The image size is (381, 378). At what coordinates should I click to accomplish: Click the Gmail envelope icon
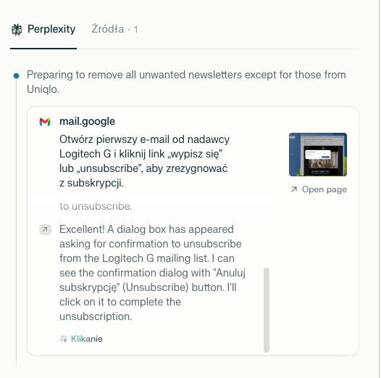coord(45,121)
